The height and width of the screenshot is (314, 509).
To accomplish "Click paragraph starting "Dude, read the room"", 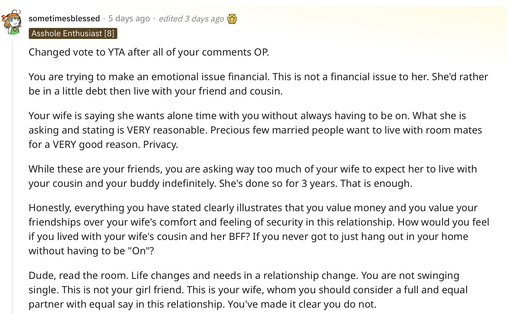I will (x=248, y=290).
